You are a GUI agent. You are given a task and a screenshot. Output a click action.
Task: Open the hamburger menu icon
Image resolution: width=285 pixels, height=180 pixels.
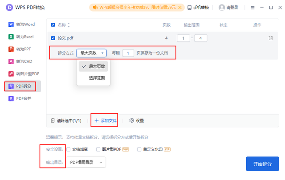tap(252, 8)
